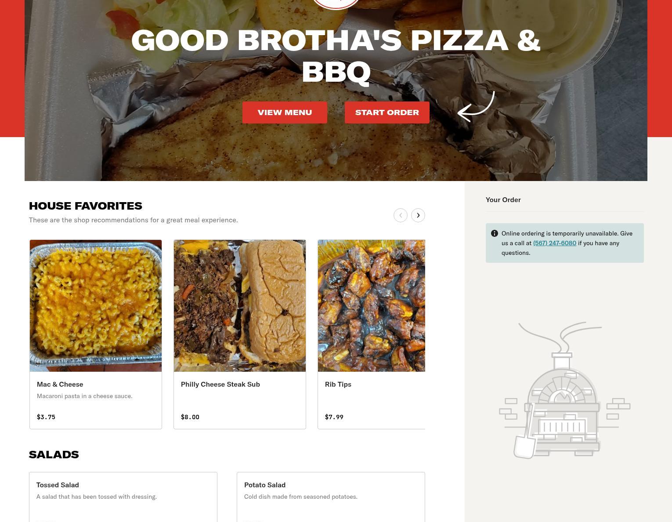Image resolution: width=672 pixels, height=522 pixels.
Task: Select the Mac & Cheese item title
Action: tap(60, 384)
